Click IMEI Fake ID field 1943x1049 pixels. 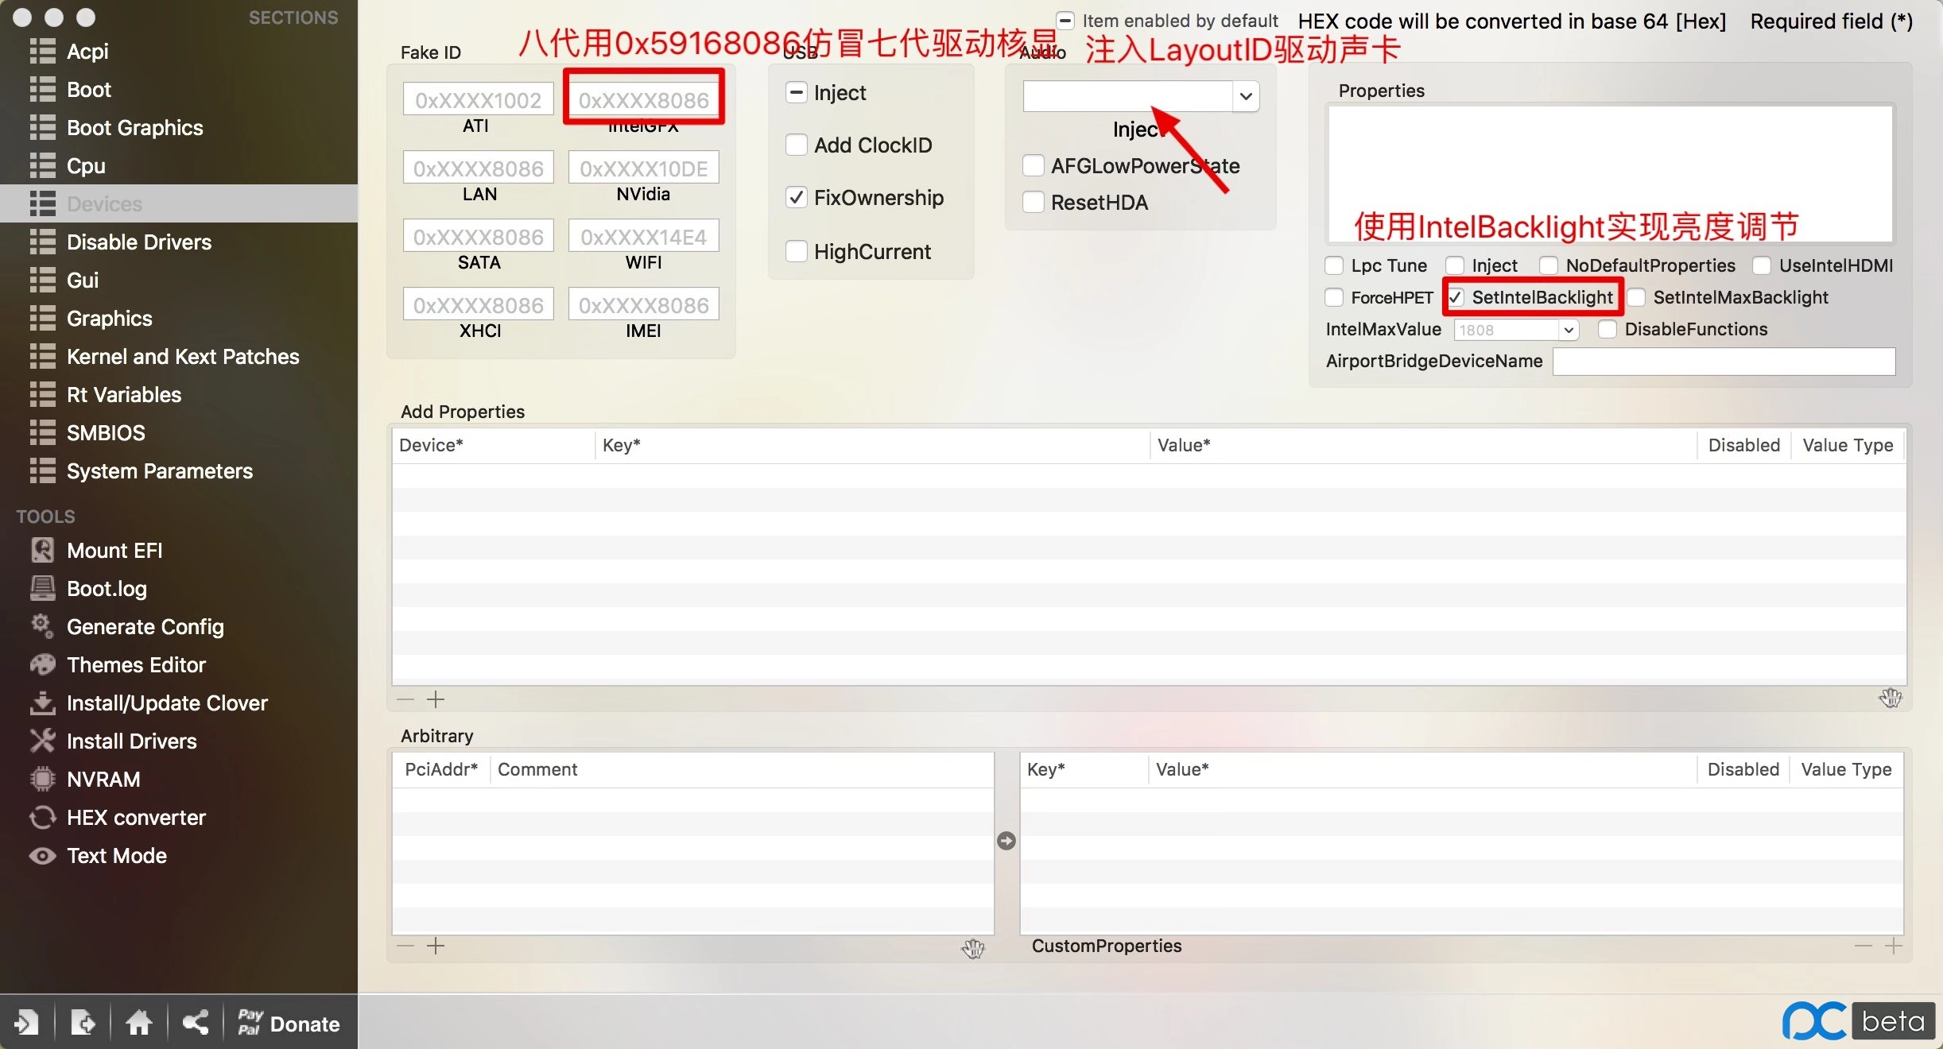click(x=644, y=304)
